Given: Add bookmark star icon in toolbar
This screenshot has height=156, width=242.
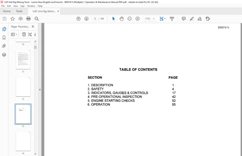Looking at the screenshot, I should [x=13, y=19].
